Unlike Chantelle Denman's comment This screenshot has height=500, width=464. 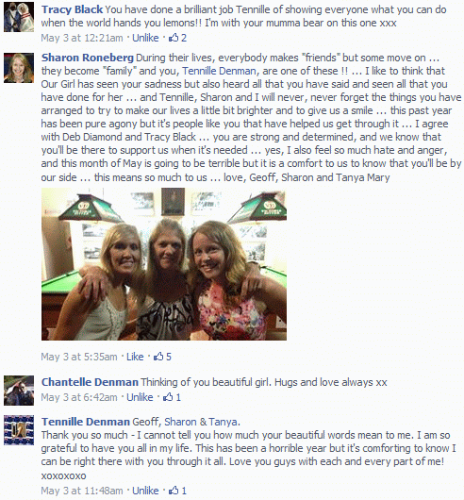(x=140, y=397)
